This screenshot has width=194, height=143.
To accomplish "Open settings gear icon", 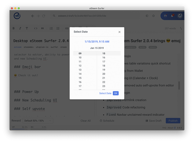I will click(153, 16).
